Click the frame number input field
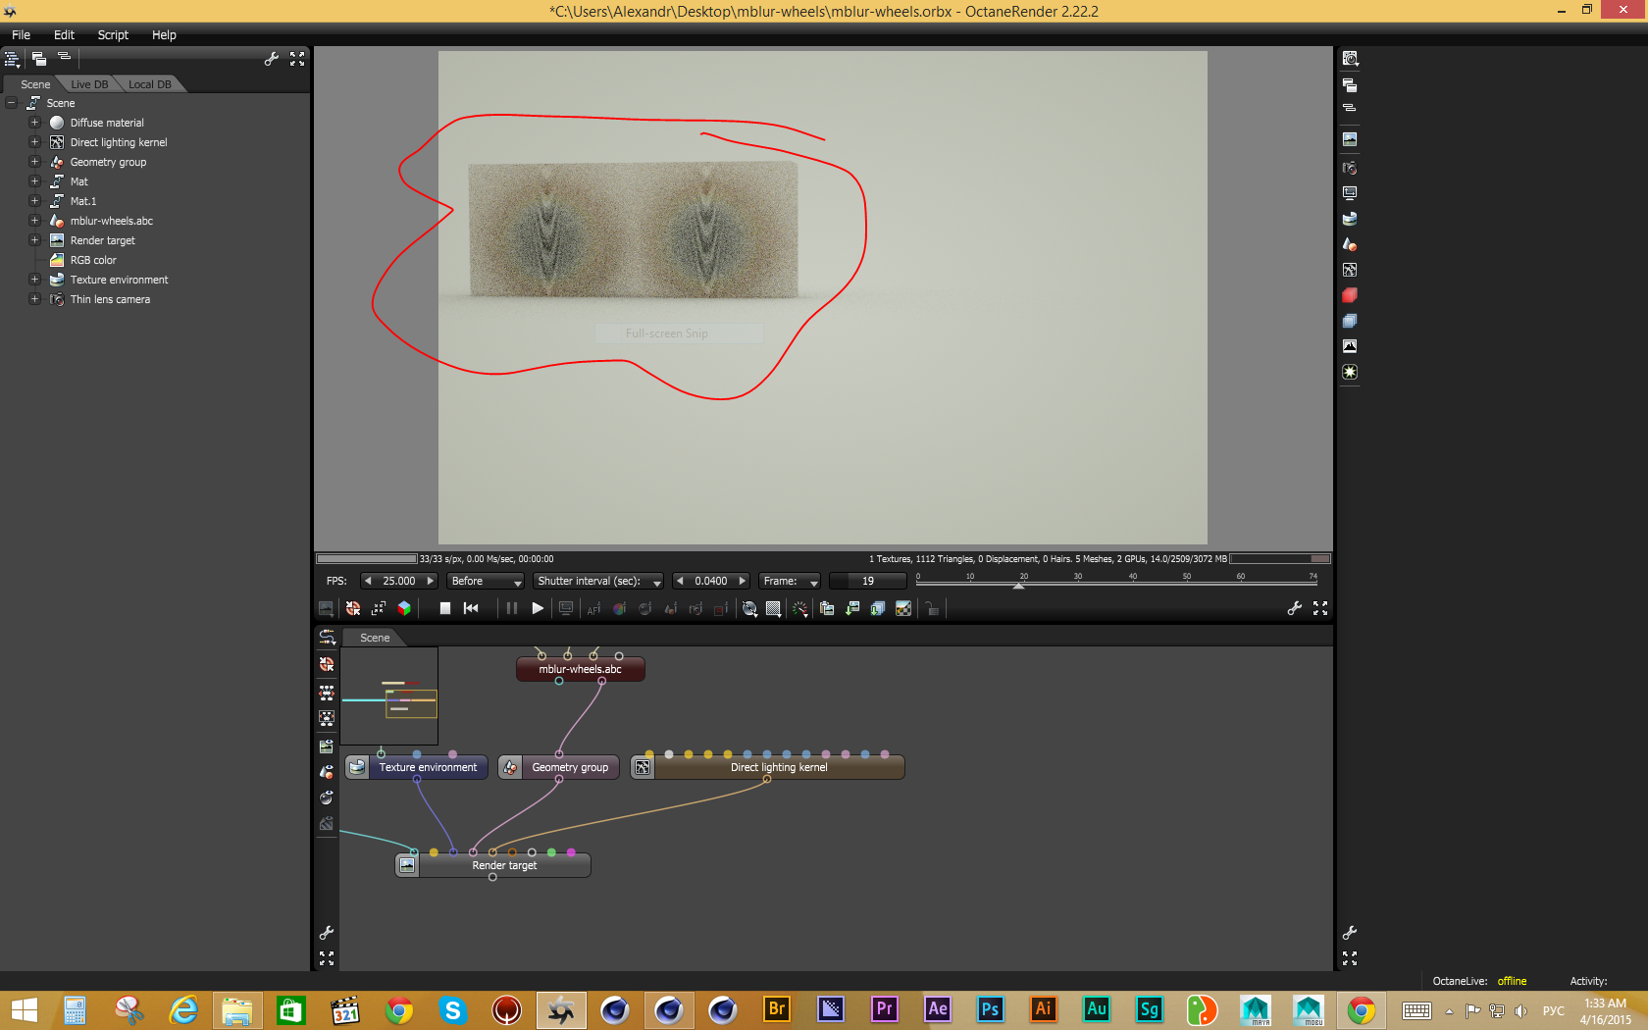This screenshot has width=1648, height=1030. 868,581
